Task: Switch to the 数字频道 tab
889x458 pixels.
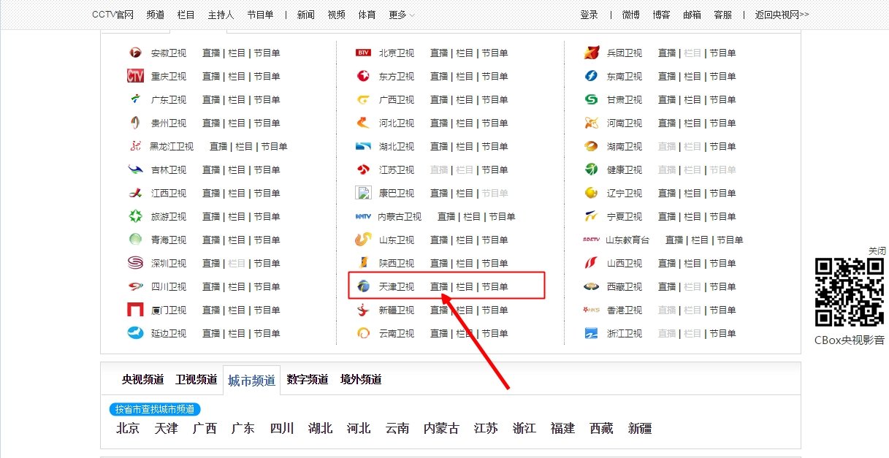Action: pyautogui.click(x=308, y=379)
